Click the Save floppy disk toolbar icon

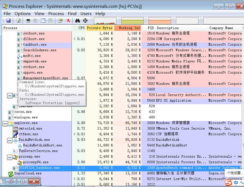coord(8,21)
